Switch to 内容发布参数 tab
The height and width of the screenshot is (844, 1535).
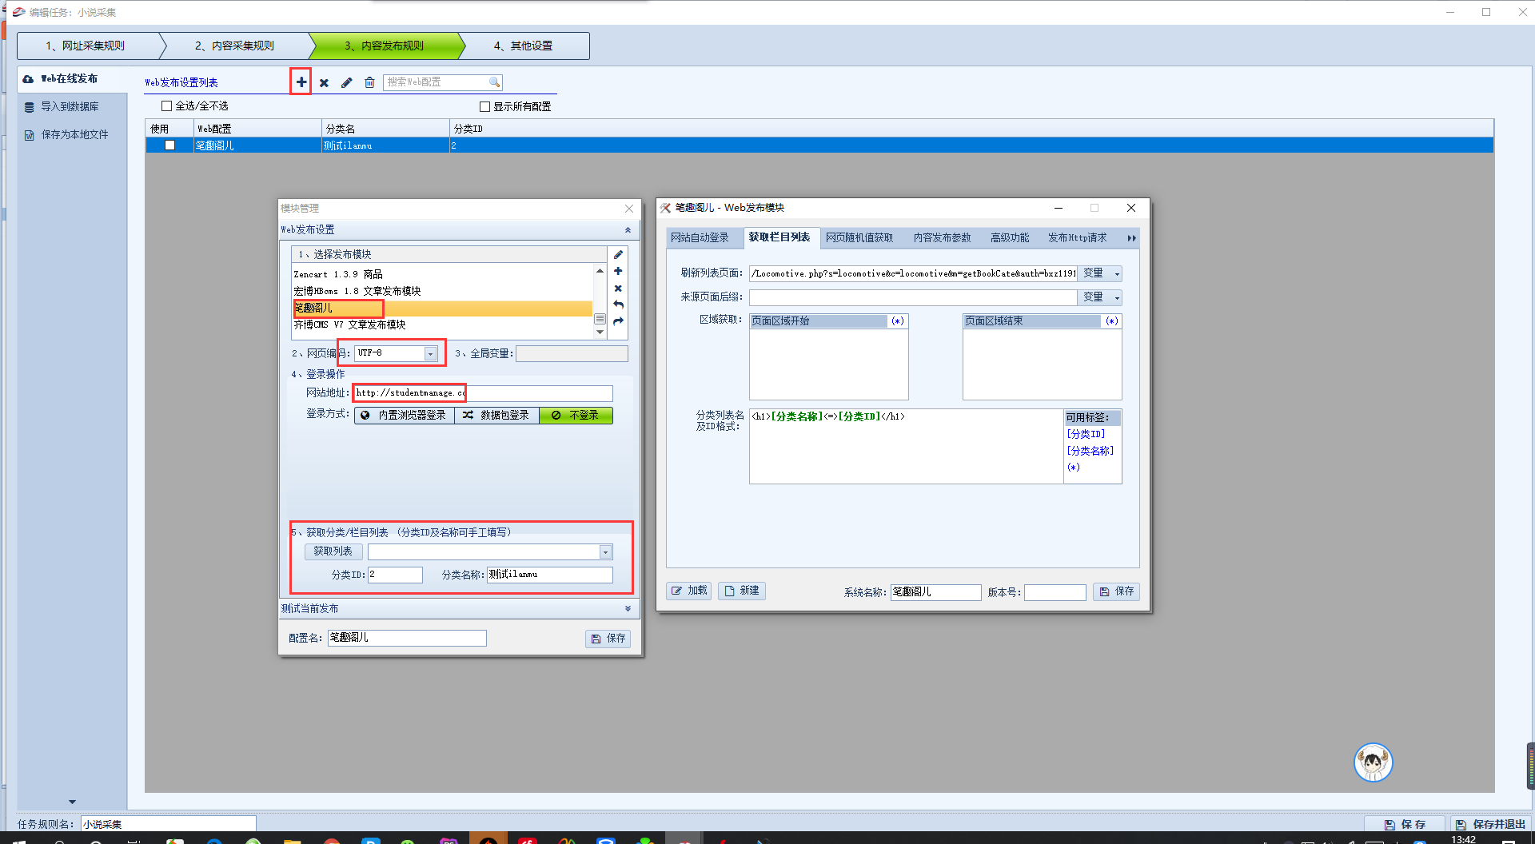[942, 237]
